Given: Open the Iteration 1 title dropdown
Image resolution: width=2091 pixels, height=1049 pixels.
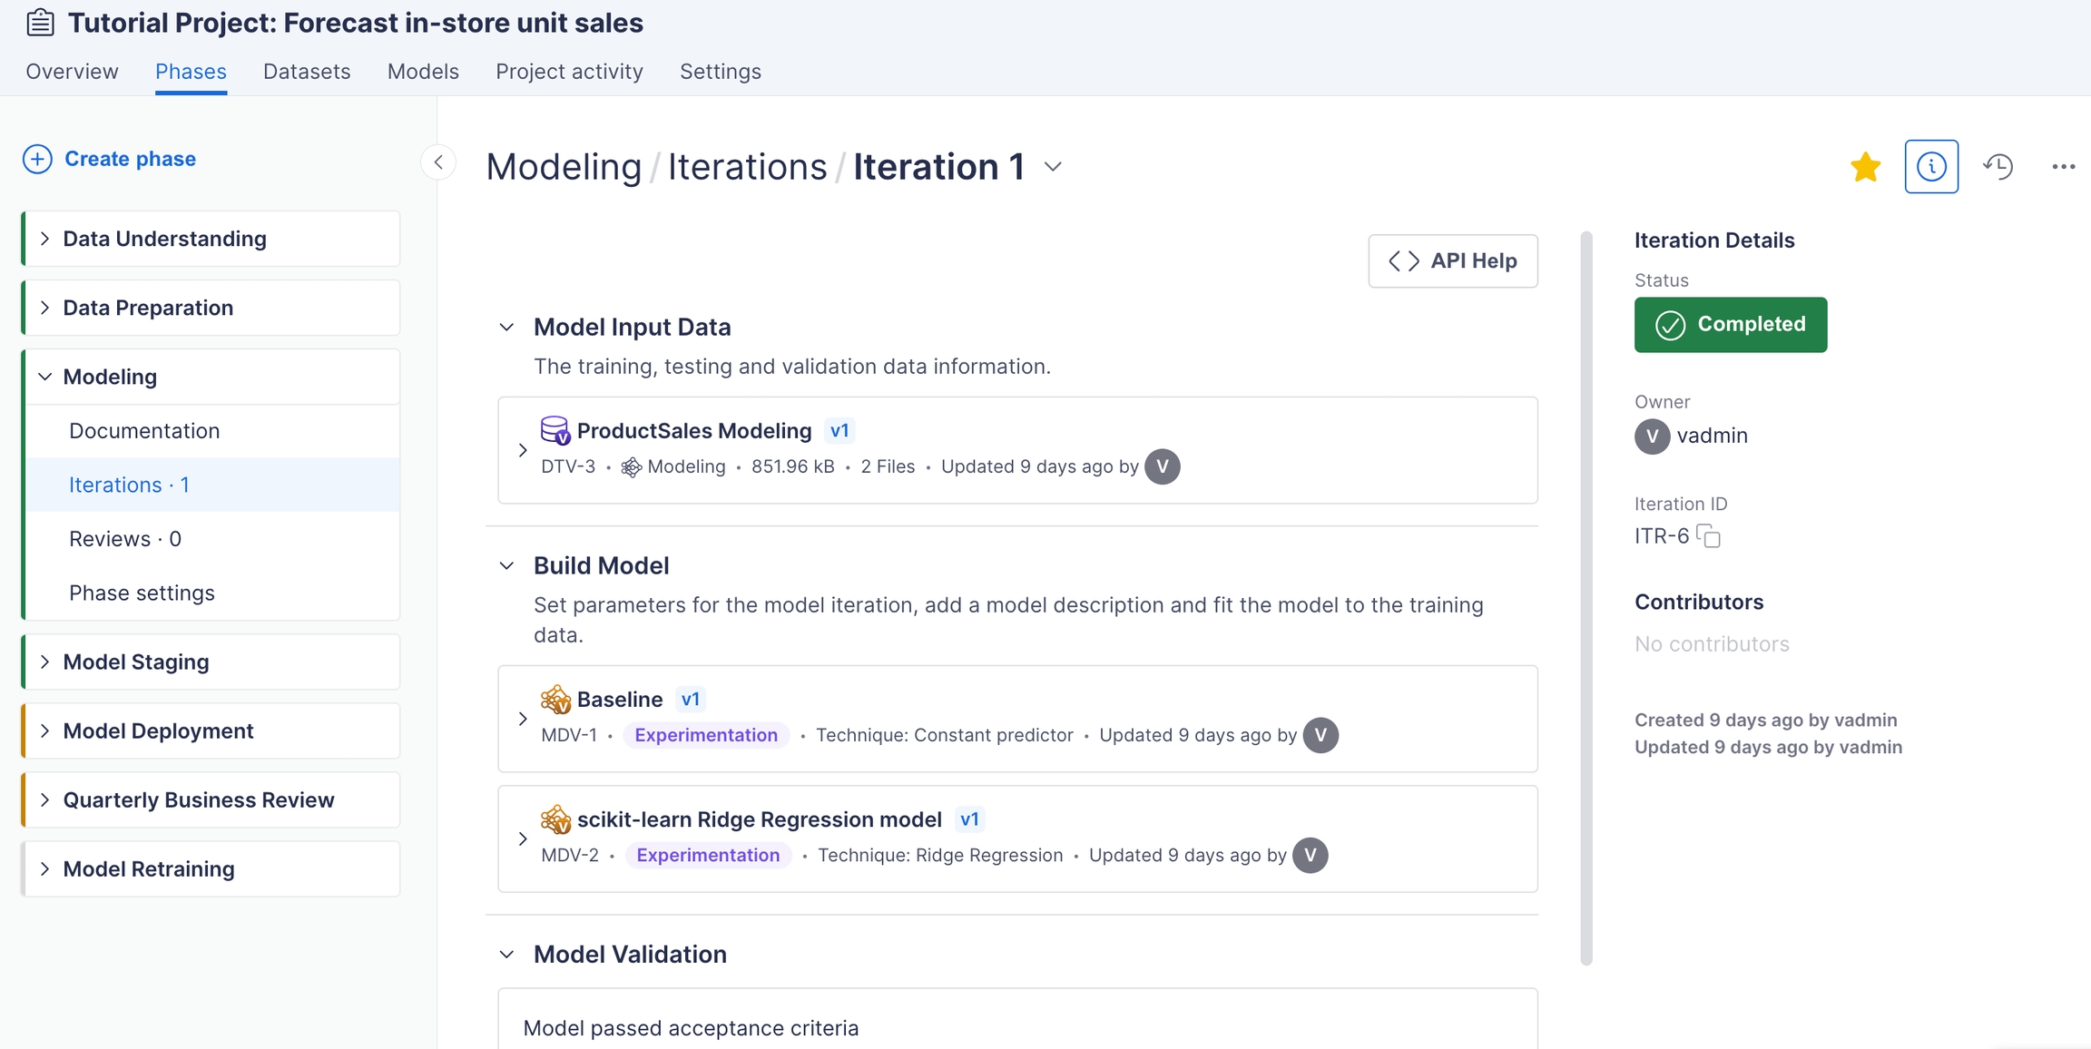Looking at the screenshot, I should point(1053,167).
